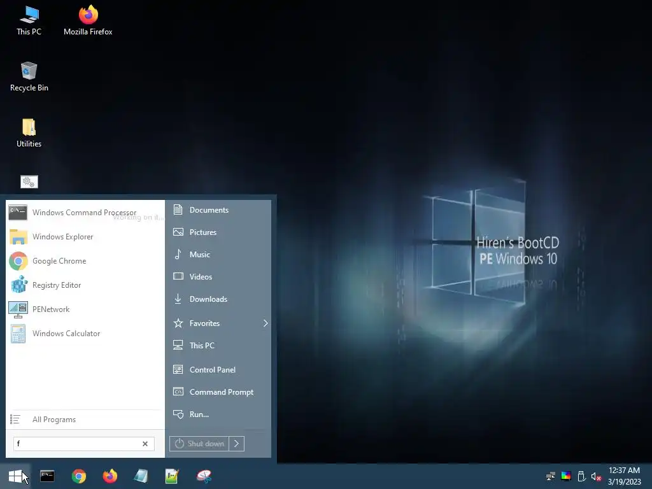The image size is (652, 489).
Task: Open Mozilla Firefox desktop shortcut
Action: pos(88,21)
